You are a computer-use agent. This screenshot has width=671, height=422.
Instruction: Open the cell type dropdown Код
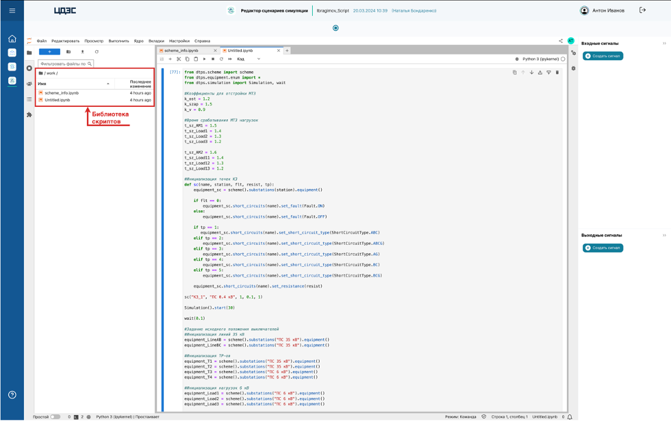(x=249, y=59)
